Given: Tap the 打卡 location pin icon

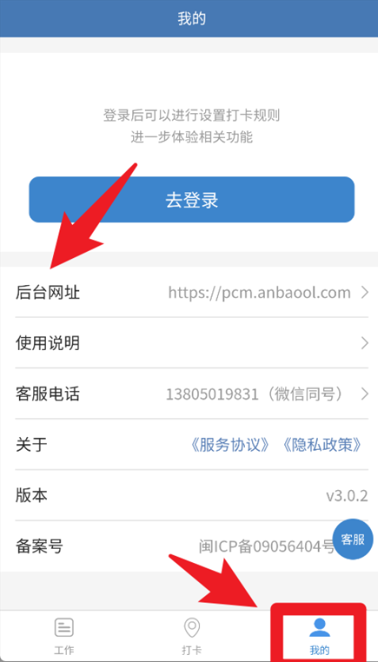Looking at the screenshot, I should click(192, 628).
